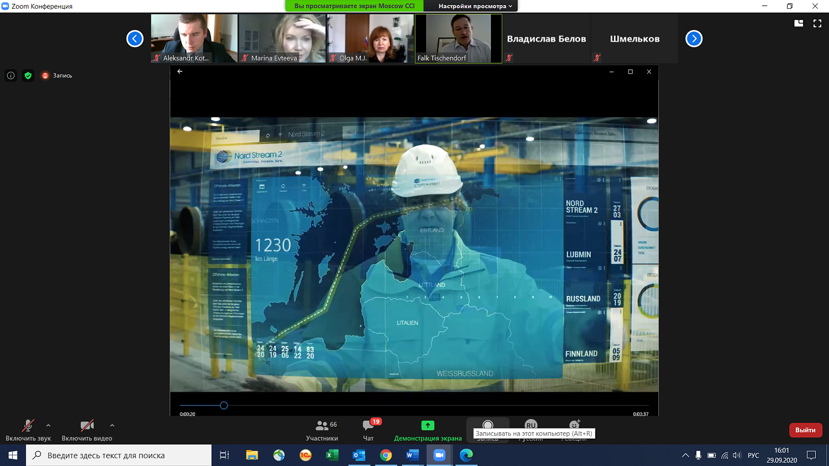
Task: Select Aleksandr Kot... video thumbnail
Action: tap(194, 39)
